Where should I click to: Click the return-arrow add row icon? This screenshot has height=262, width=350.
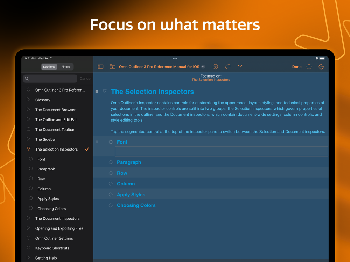coord(227,67)
